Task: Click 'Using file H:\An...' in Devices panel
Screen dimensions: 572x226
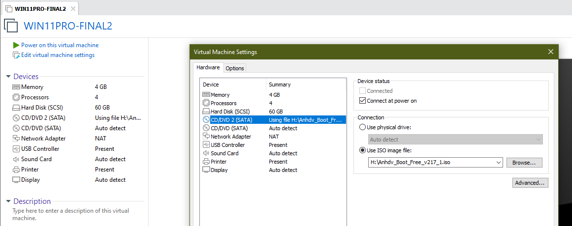Action: [x=118, y=118]
